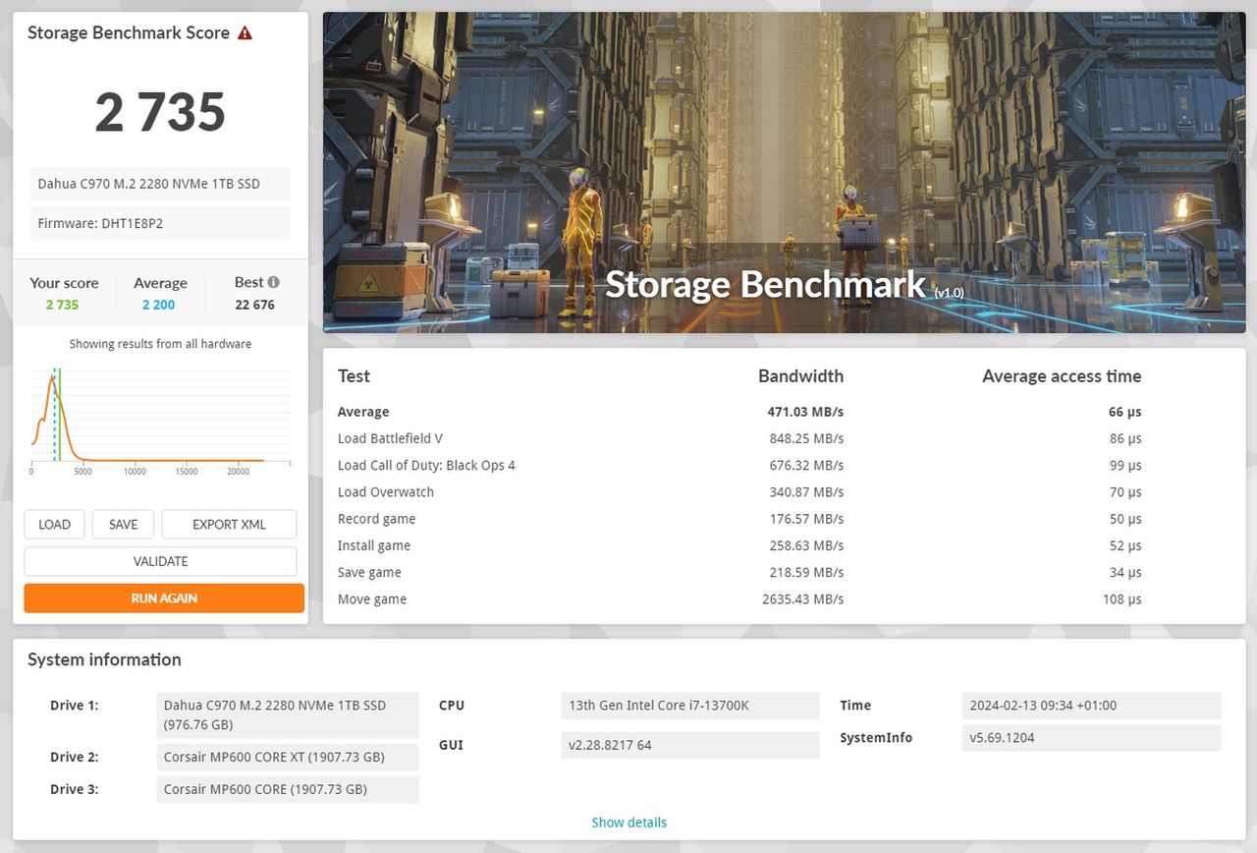Screen dimensions: 1257x853
Task: Click the Average score value 2 200
Action: [x=158, y=305]
